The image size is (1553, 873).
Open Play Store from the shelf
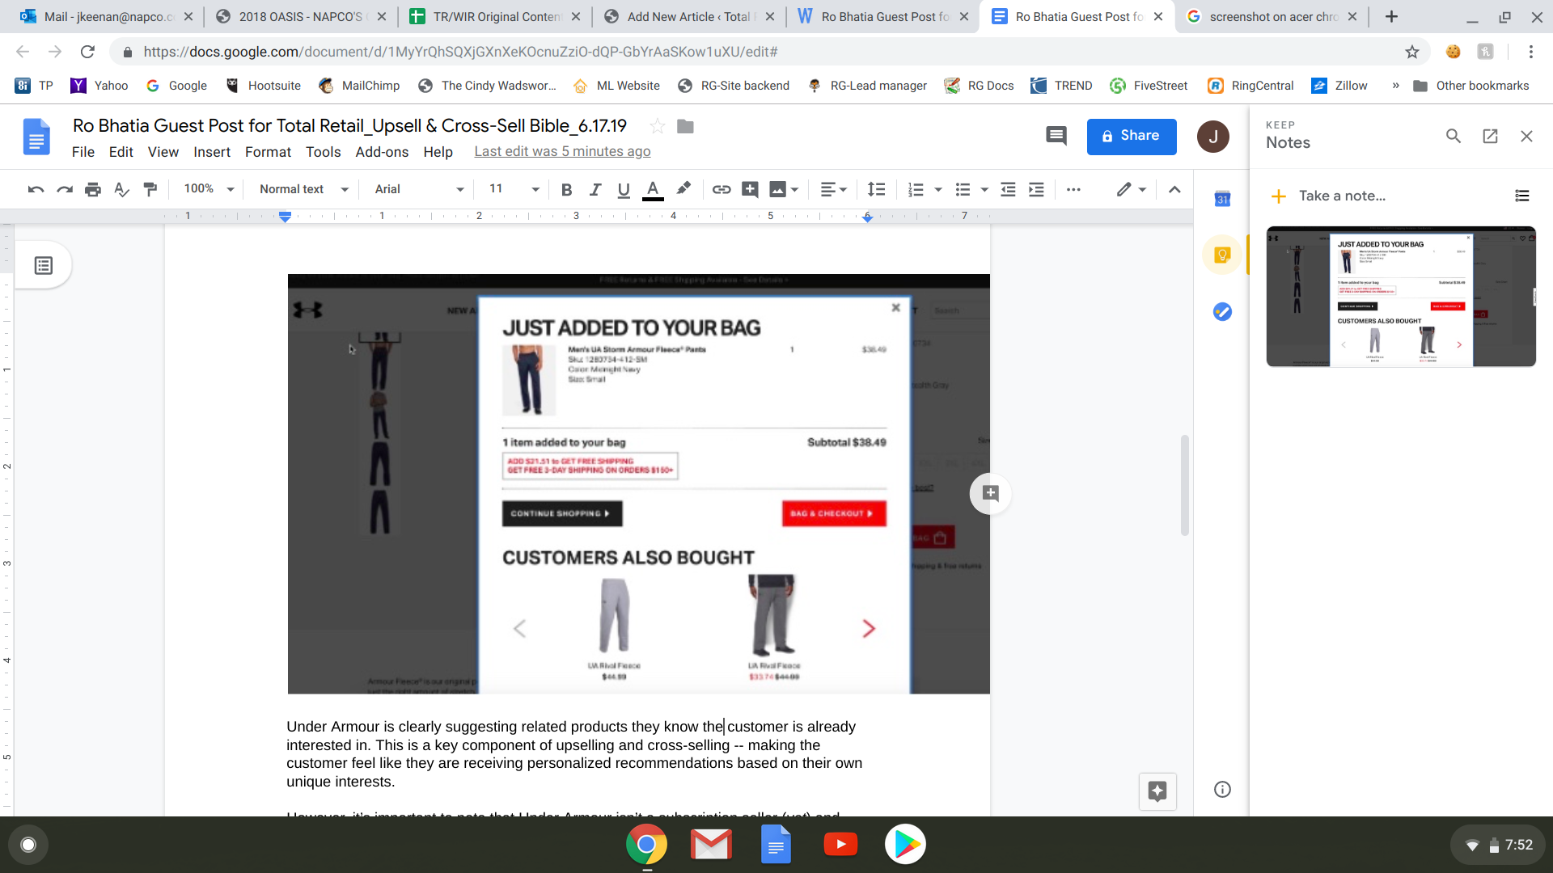click(x=905, y=845)
